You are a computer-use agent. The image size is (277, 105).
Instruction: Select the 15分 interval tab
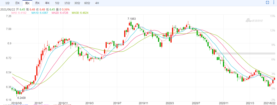pos(67,3)
